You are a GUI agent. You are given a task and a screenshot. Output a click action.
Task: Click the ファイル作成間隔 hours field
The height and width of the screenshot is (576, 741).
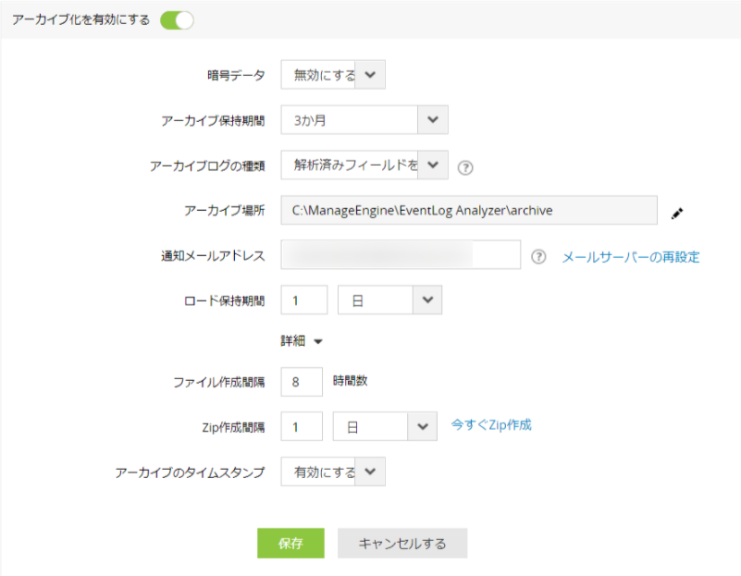pos(302,381)
